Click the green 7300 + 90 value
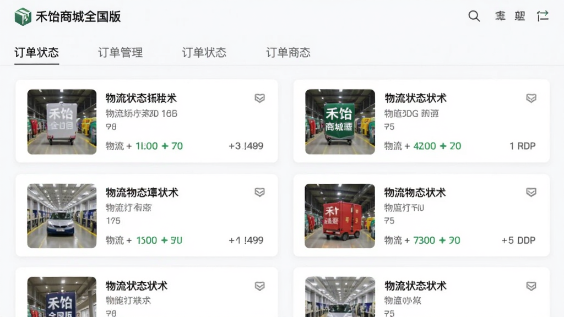The width and height of the screenshot is (564, 317). click(437, 240)
